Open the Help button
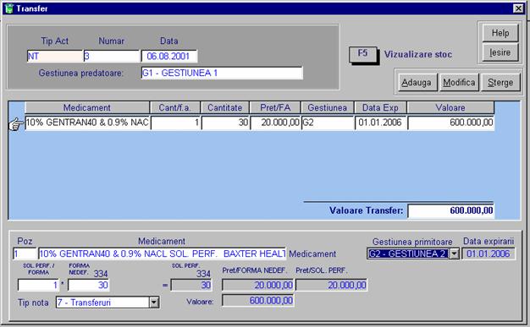Image resolution: width=530 pixels, height=327 pixels. coord(500,33)
